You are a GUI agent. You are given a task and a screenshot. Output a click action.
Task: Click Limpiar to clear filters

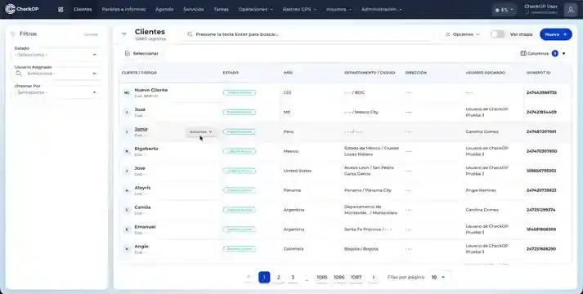(91, 34)
